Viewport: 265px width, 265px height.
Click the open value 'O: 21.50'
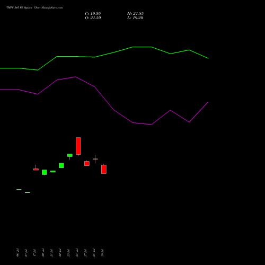pos(93,18)
